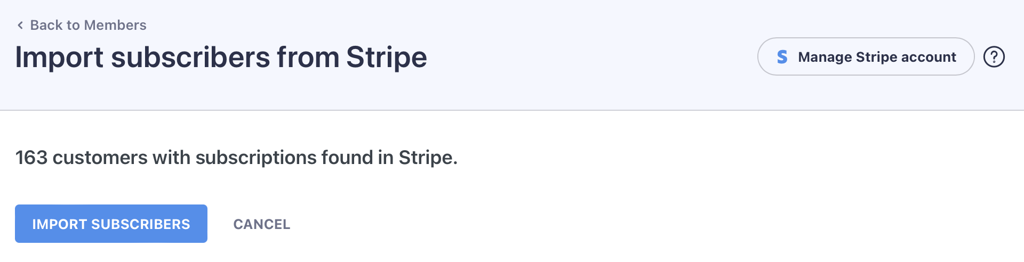Click the Back to Members link text
This screenshot has height=262, width=1024.
coord(88,25)
